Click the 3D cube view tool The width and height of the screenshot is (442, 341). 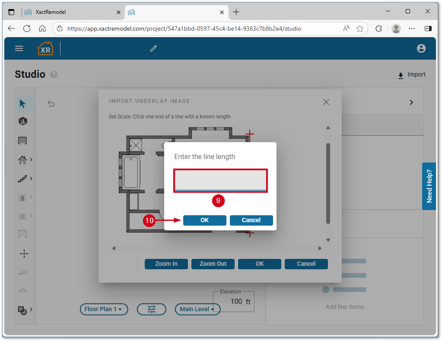(x=23, y=121)
